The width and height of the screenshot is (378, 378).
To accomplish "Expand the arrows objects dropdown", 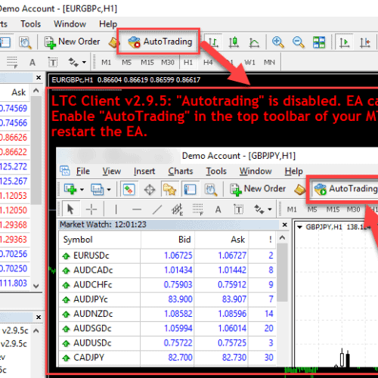I will coord(77,62).
